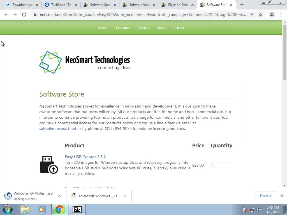This screenshot has height=215, width=287.
Task: Launch Windows Media Player from taskbar
Action: [42, 209]
